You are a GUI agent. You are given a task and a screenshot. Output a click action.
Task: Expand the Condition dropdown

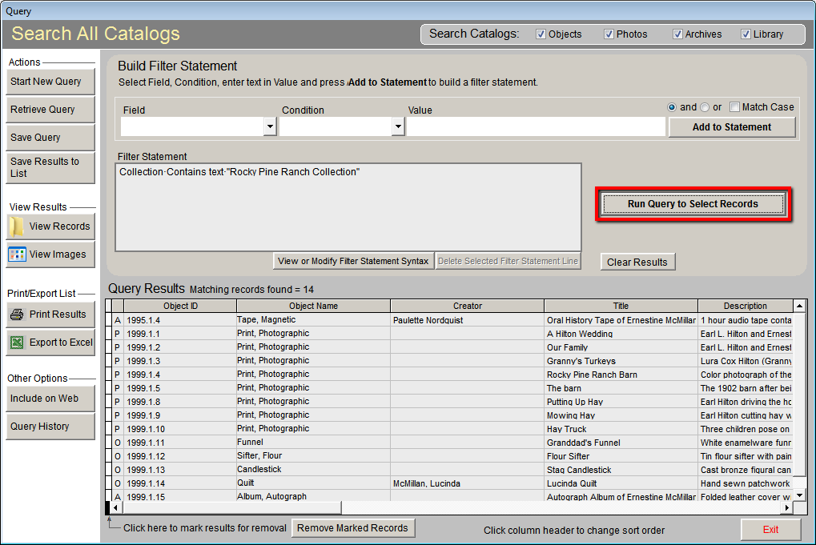tap(398, 127)
